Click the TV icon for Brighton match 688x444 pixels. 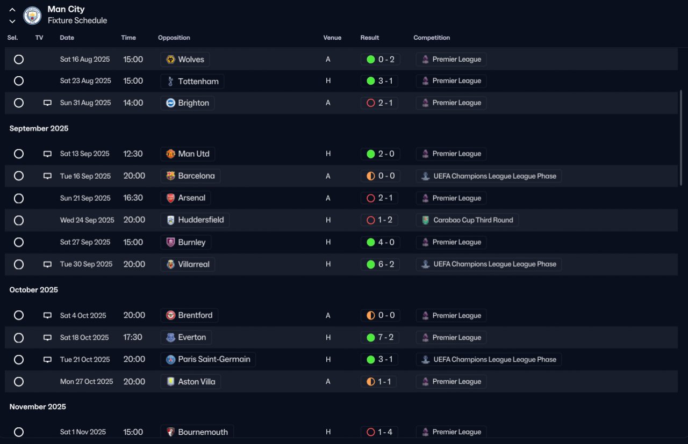point(47,103)
